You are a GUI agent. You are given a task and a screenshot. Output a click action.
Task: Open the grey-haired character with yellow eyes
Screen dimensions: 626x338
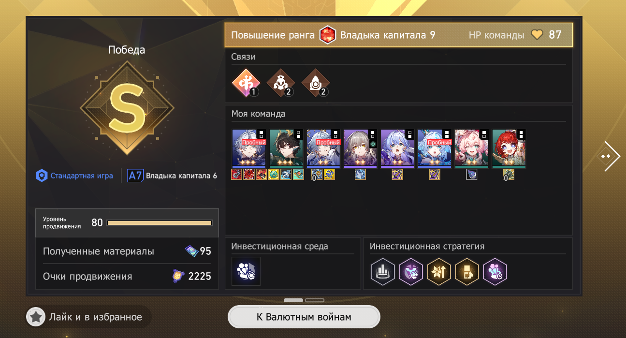[x=360, y=148]
